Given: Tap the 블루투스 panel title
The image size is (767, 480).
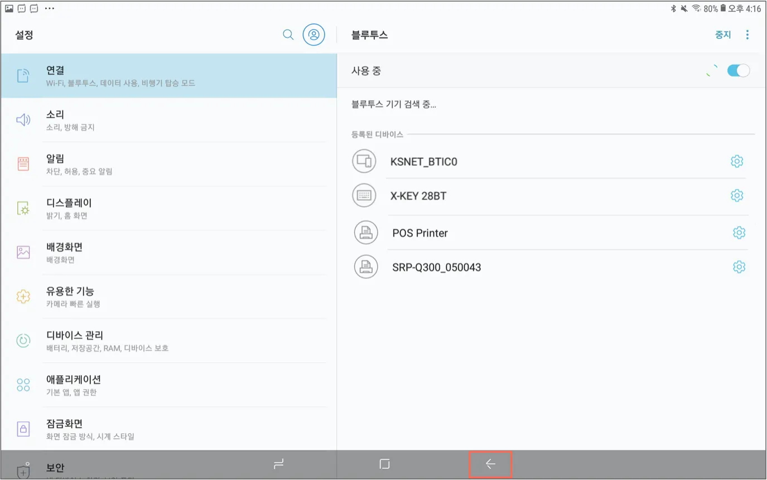Looking at the screenshot, I should click(369, 35).
